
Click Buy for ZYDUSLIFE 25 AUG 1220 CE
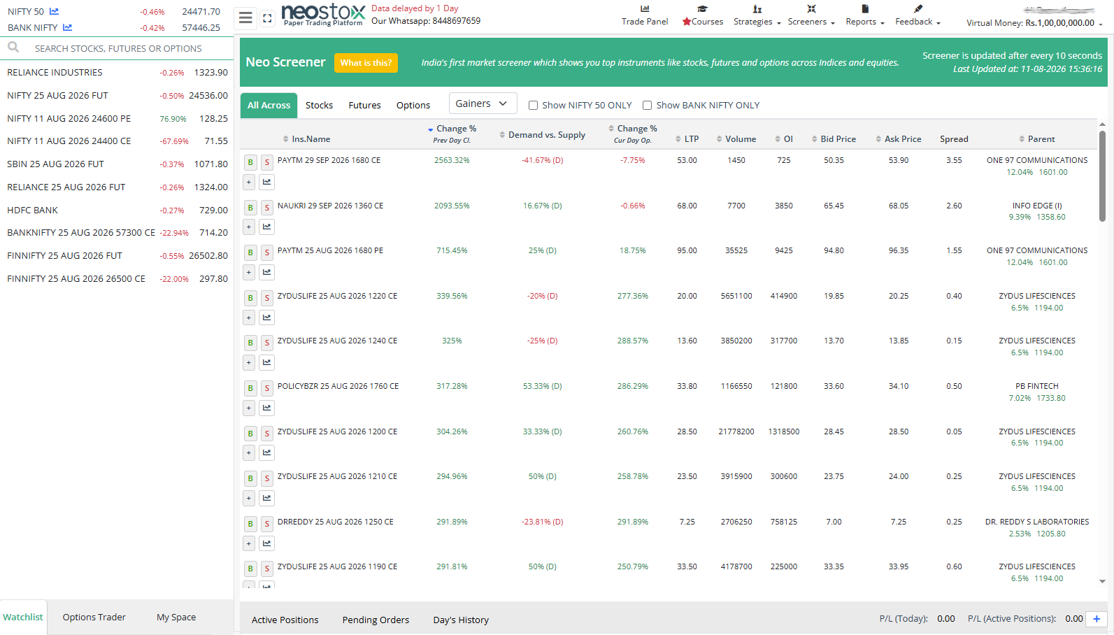(x=250, y=298)
